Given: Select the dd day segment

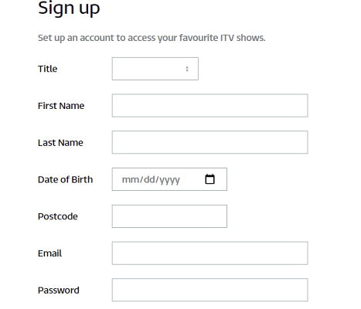Looking at the screenshot, I should (x=149, y=179).
